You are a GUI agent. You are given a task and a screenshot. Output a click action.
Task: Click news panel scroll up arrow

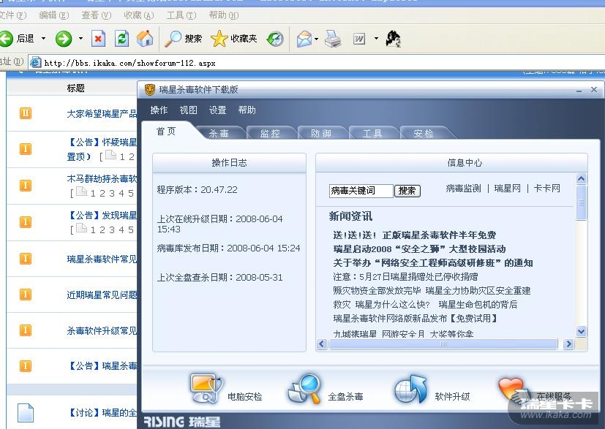pos(581,178)
